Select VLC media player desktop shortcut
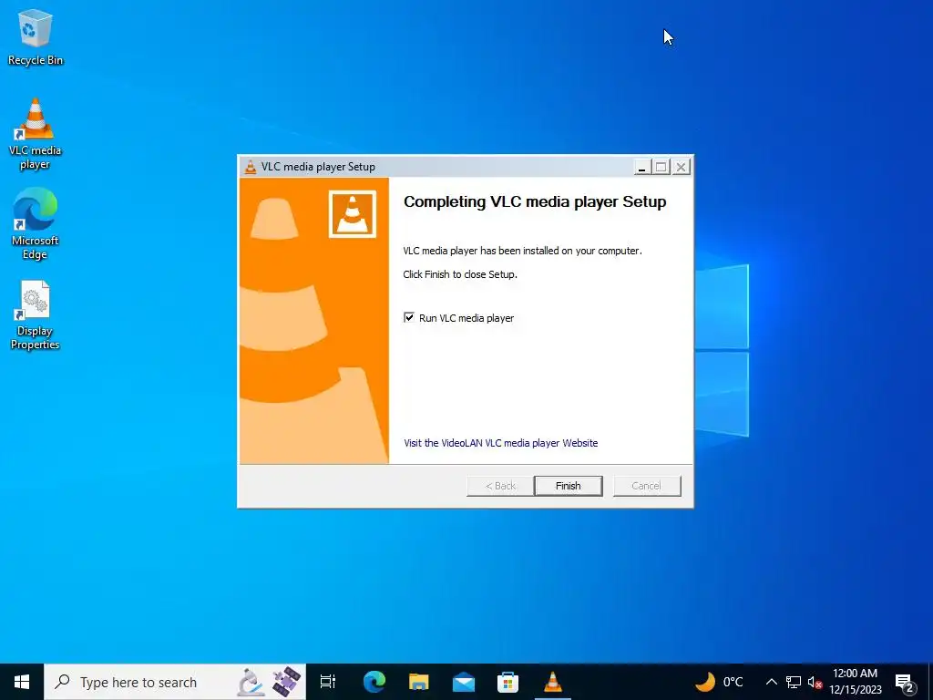933x700 pixels. tap(36, 134)
